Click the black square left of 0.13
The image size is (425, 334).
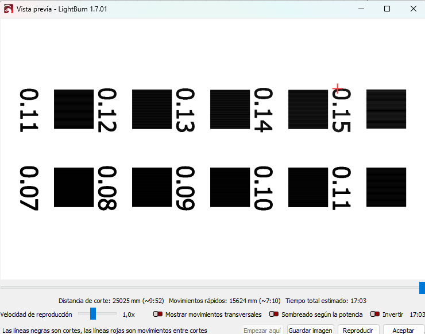click(152, 109)
